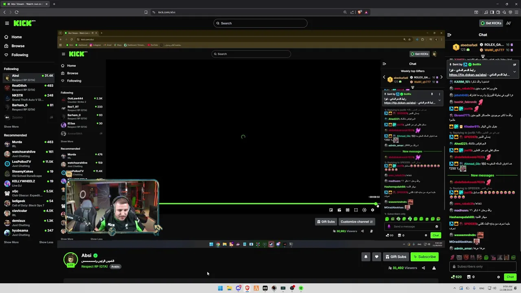Follow Absi with the heart button
The height and width of the screenshot is (293, 521).
click(377, 257)
